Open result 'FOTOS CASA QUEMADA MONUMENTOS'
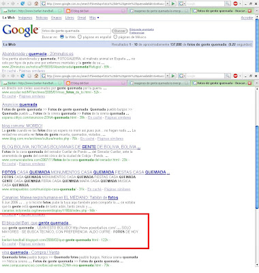The width and height of the screenshot is (259, 273). (x=86, y=172)
